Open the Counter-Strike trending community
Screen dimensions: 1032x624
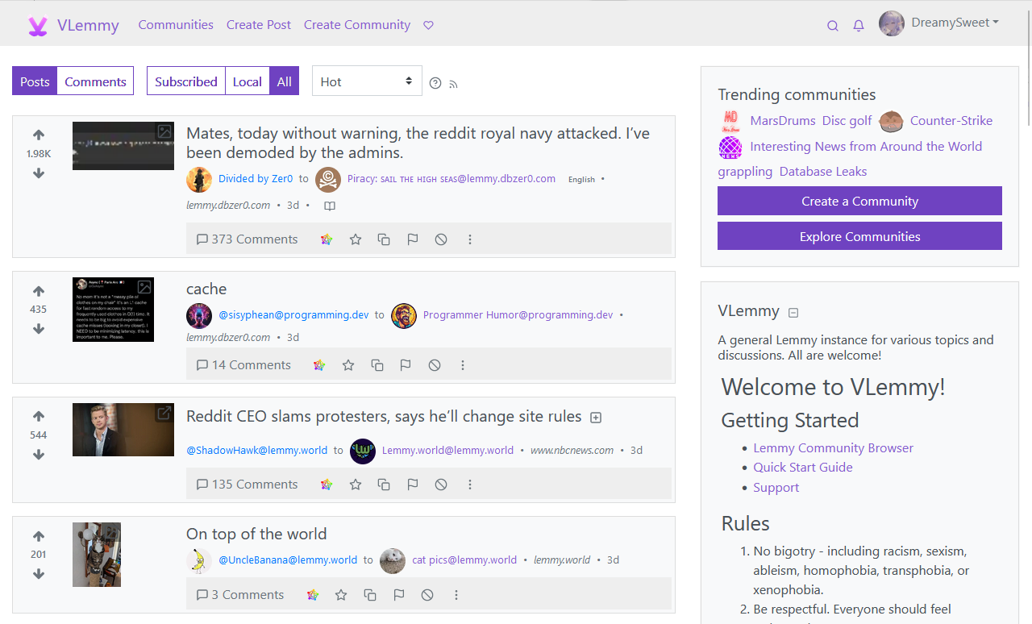click(x=951, y=121)
